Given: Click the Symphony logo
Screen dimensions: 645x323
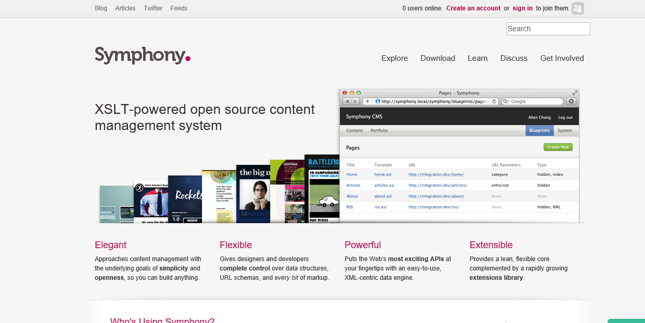Looking at the screenshot, I should coord(143,55).
